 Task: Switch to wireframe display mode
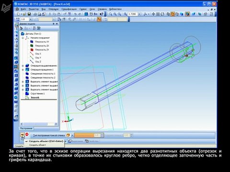(168, 14)
